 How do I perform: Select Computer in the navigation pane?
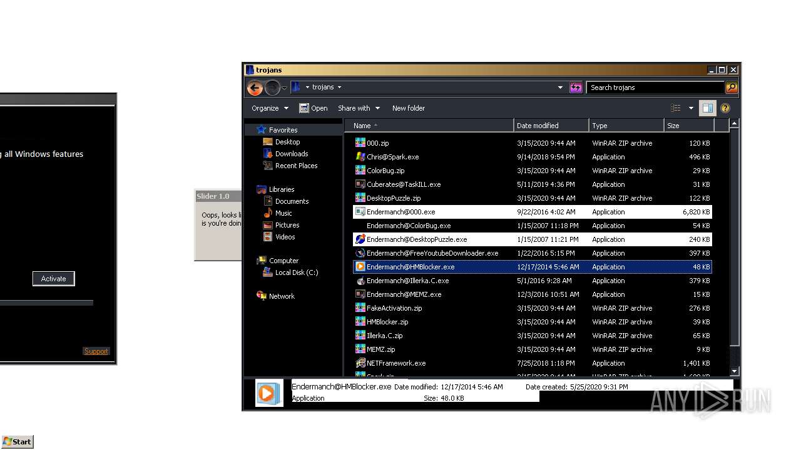283,261
